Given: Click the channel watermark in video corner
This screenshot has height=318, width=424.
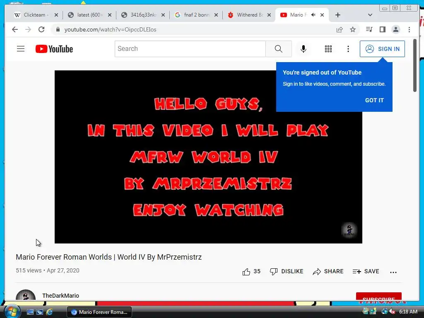Looking at the screenshot, I should click(349, 230).
